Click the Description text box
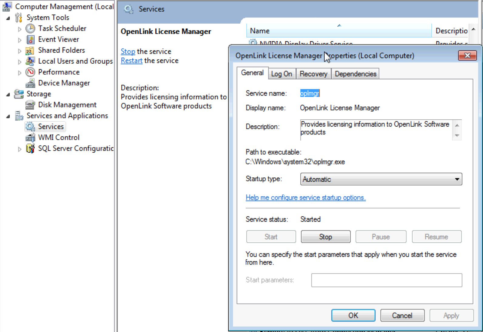The width and height of the screenshot is (483, 332). coord(376,130)
